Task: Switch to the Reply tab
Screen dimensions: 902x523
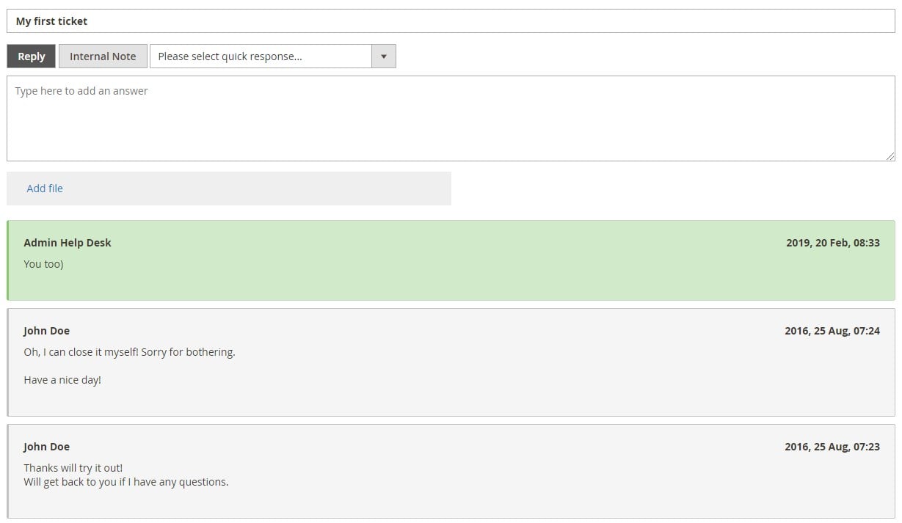Action: (32, 56)
